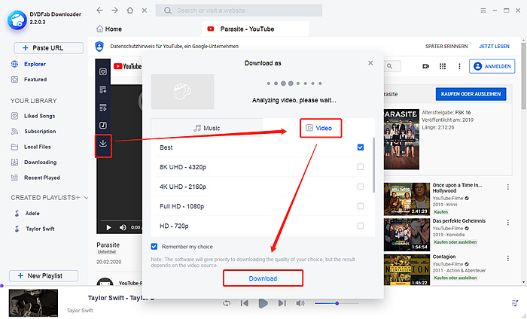Open the YouTube apps grid icon
Viewport: 527px width, 319px height.
pos(443,66)
